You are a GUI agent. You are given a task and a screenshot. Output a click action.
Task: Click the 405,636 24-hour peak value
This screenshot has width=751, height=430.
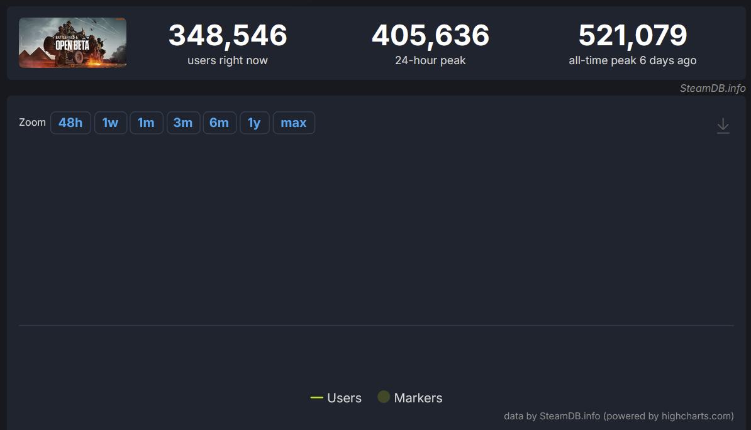[x=431, y=35]
